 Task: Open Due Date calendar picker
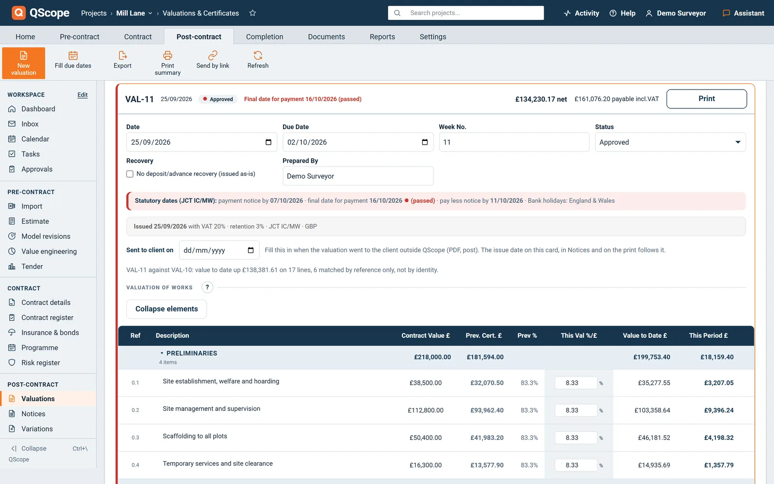click(x=425, y=142)
